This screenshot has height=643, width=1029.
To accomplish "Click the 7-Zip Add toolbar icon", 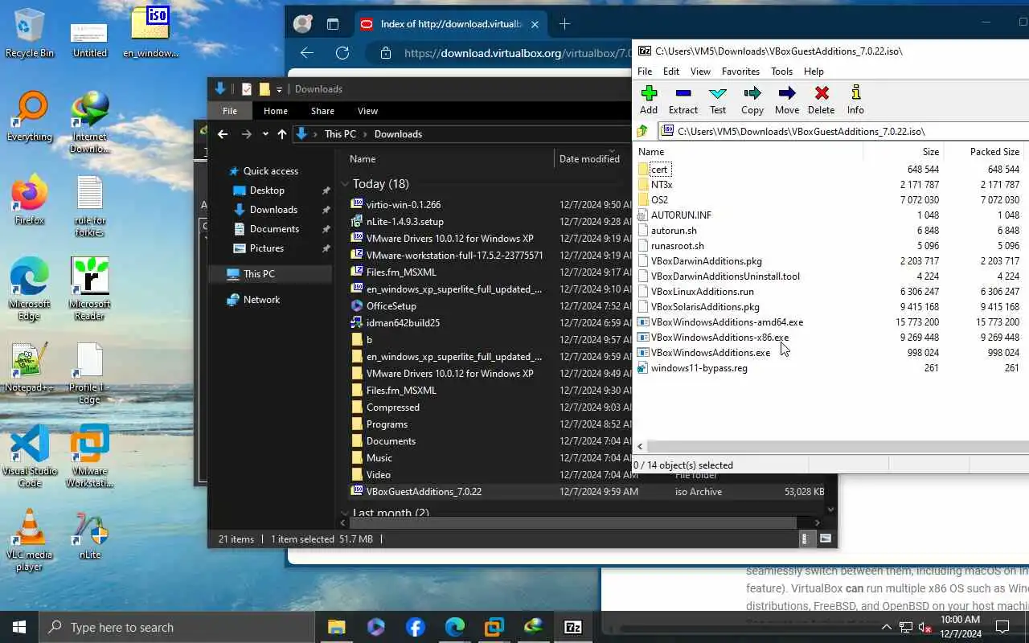I will (x=649, y=93).
